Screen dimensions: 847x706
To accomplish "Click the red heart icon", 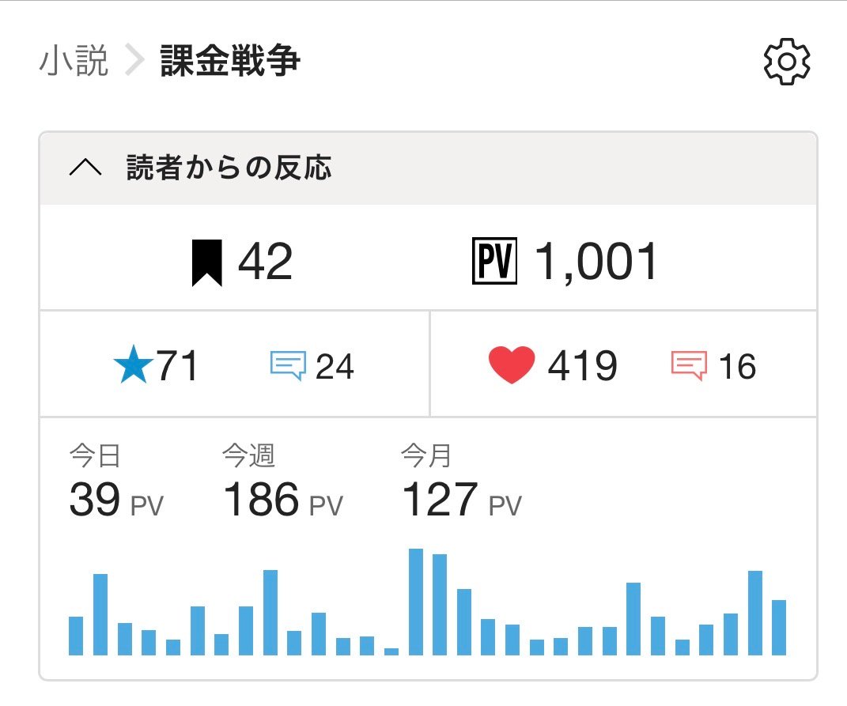I will tap(512, 367).
